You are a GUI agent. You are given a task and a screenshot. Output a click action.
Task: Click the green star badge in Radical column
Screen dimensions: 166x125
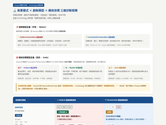[x=63, y=112]
